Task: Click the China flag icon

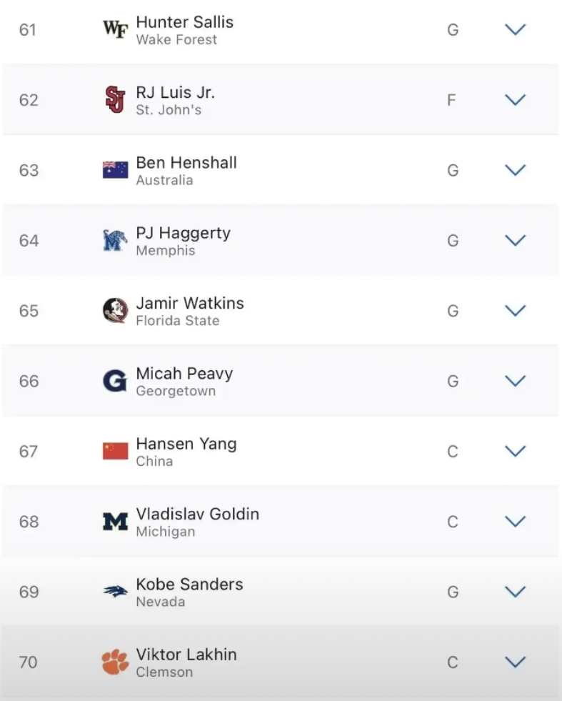Action: coord(115,451)
